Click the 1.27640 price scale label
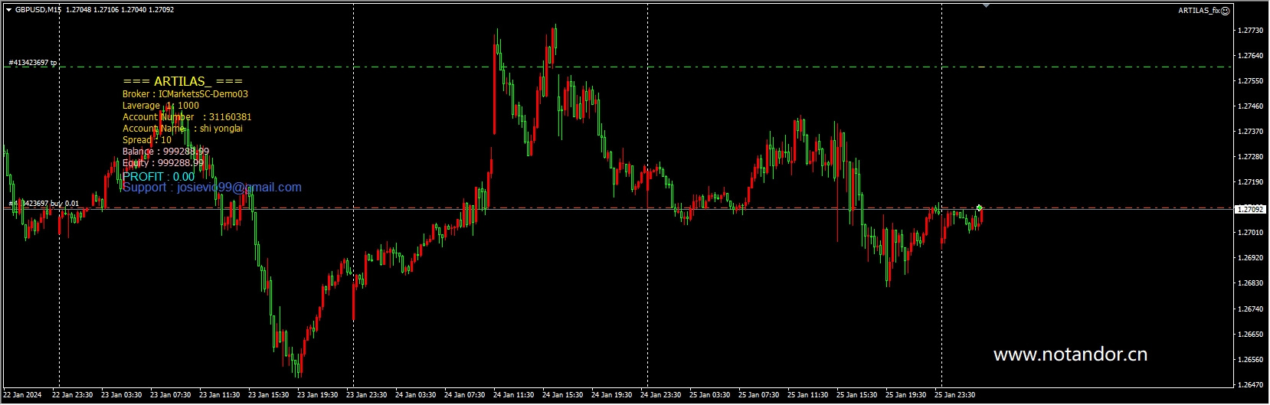Screen dimensions: 1270x405 [1251, 56]
